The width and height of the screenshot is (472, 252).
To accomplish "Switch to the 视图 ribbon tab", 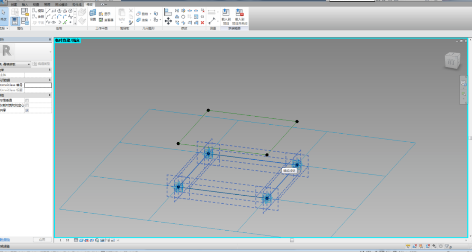I will (x=36, y=5).
